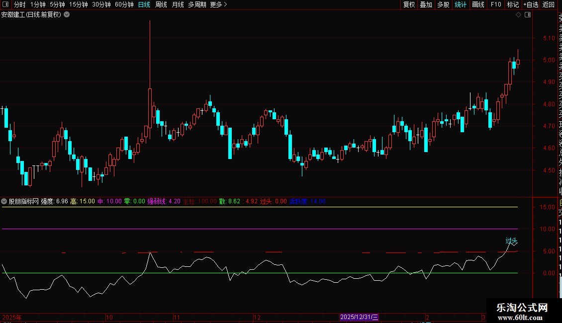Viewport: 562px width, 323px height.
Task: Select the 5分钟 period
Action: [57, 4]
